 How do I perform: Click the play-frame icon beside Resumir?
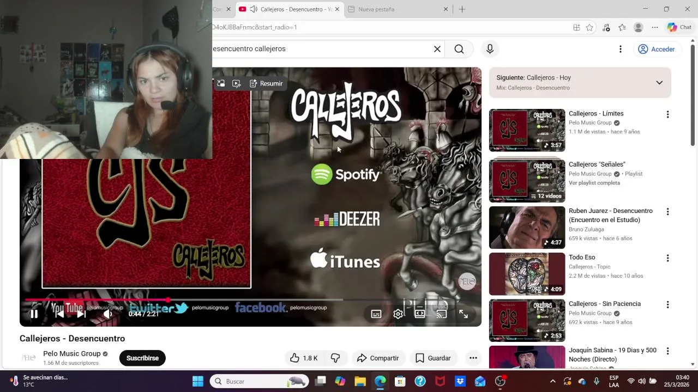pyautogui.click(x=236, y=83)
